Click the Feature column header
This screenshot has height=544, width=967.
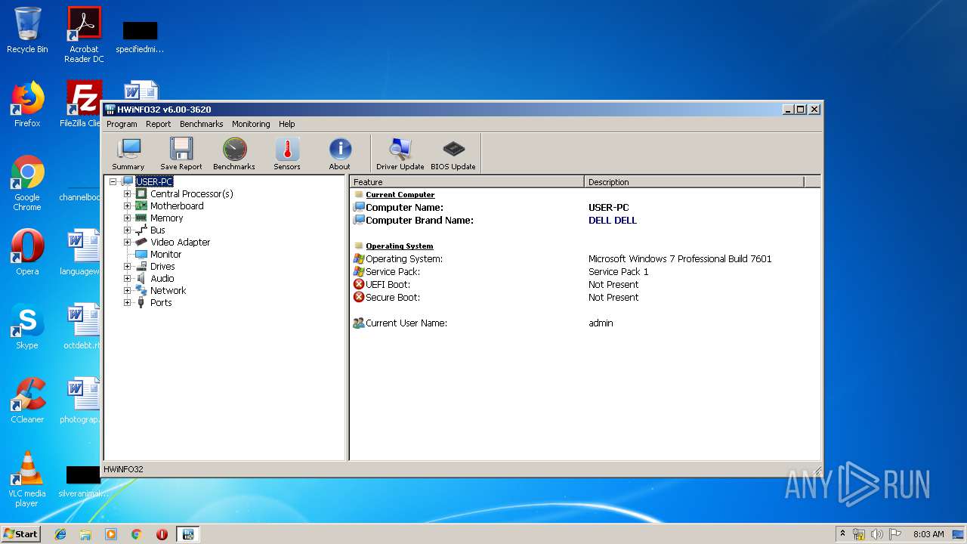[467, 181]
